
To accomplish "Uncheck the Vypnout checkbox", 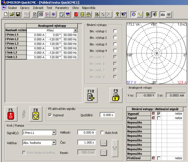I will tap(50, 115).
